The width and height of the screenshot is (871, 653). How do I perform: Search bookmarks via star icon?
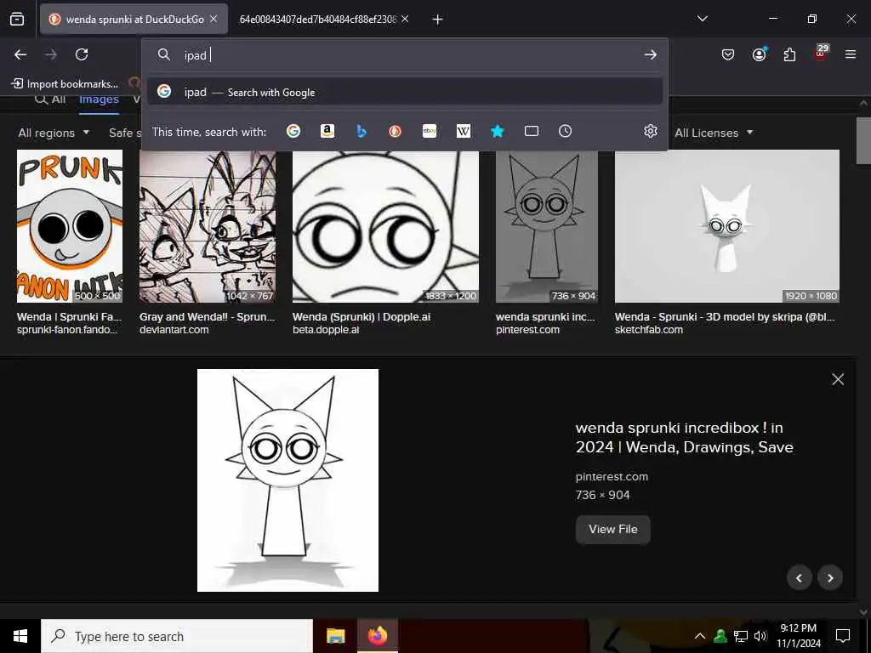point(497,131)
